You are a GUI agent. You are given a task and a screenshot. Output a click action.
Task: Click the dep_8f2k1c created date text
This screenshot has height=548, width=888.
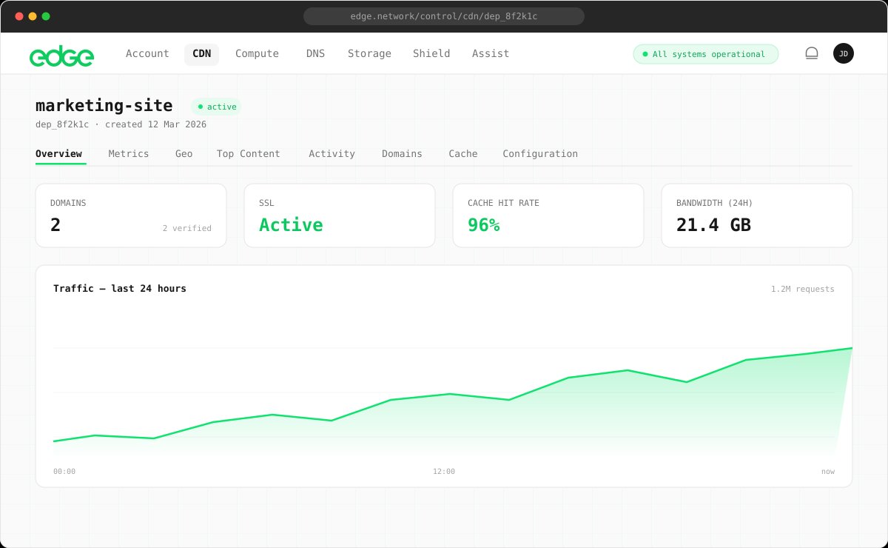coord(121,124)
